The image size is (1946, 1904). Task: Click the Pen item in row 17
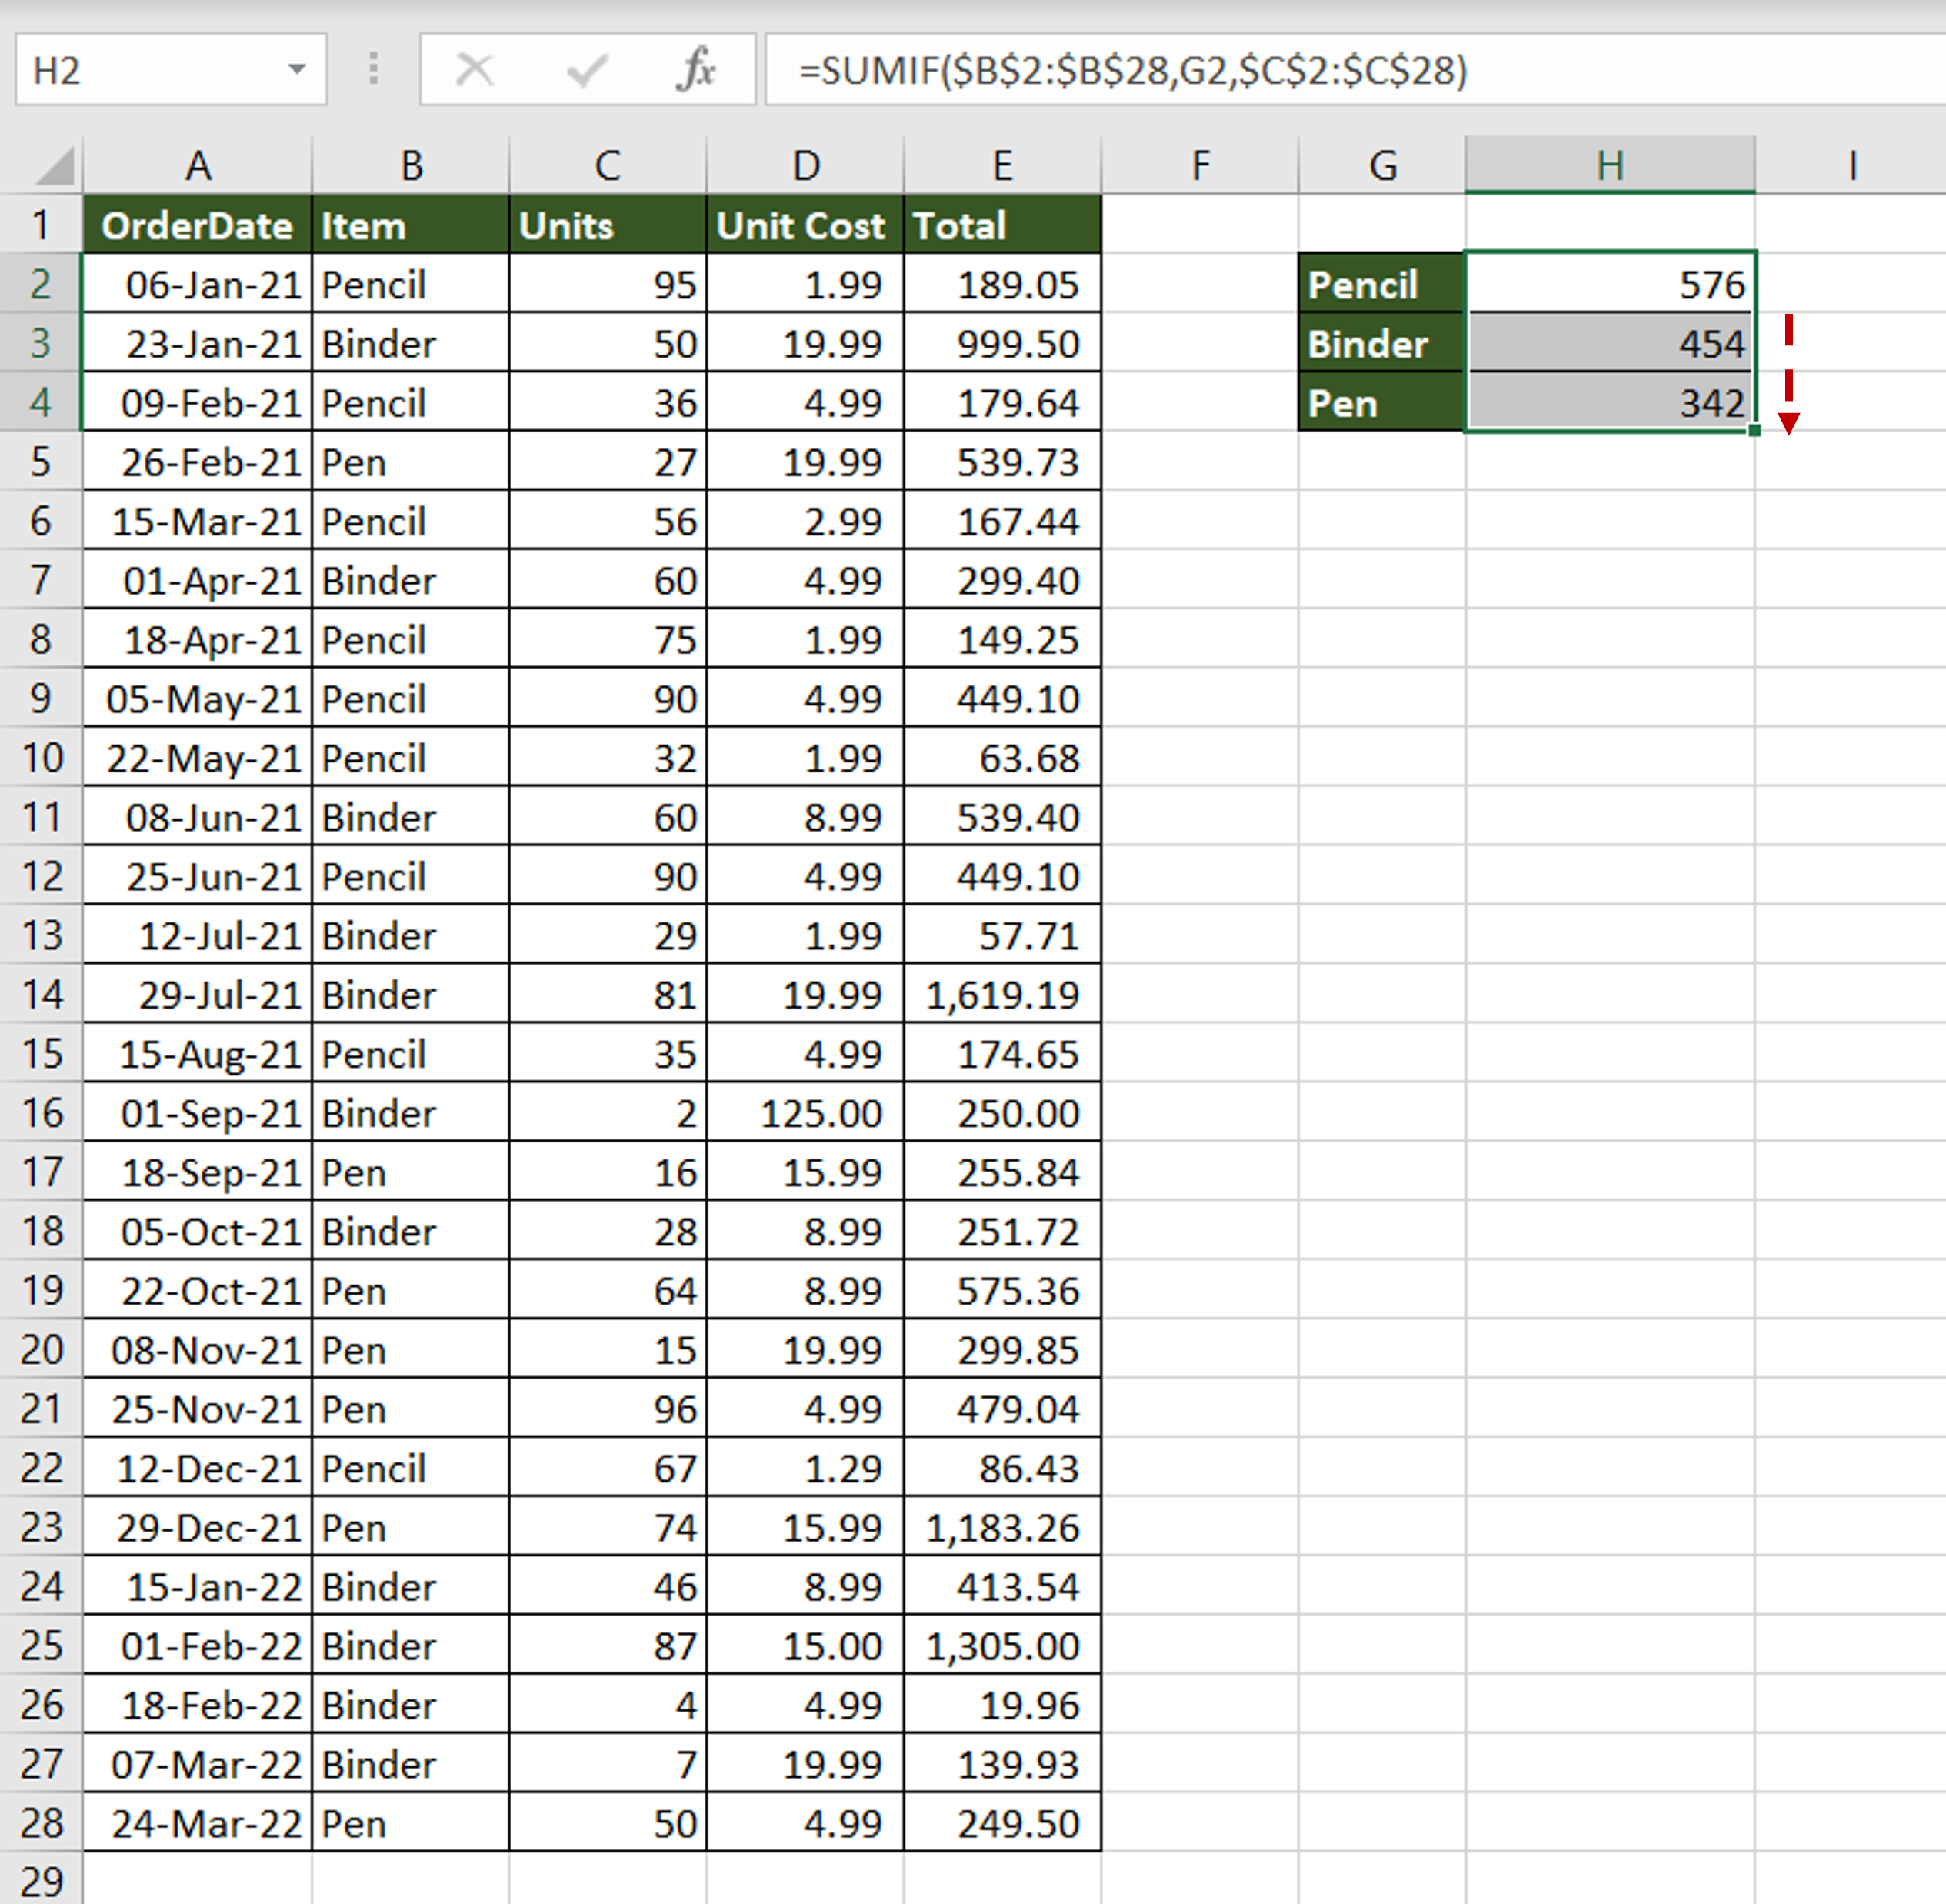tap(411, 1171)
